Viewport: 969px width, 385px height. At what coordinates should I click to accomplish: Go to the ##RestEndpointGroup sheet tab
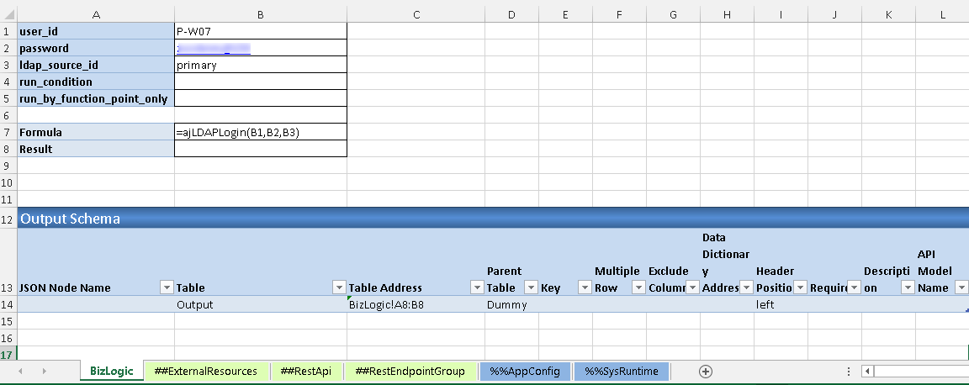click(410, 371)
